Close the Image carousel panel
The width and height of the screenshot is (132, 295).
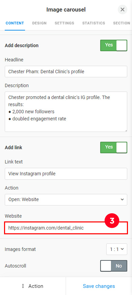123,9
